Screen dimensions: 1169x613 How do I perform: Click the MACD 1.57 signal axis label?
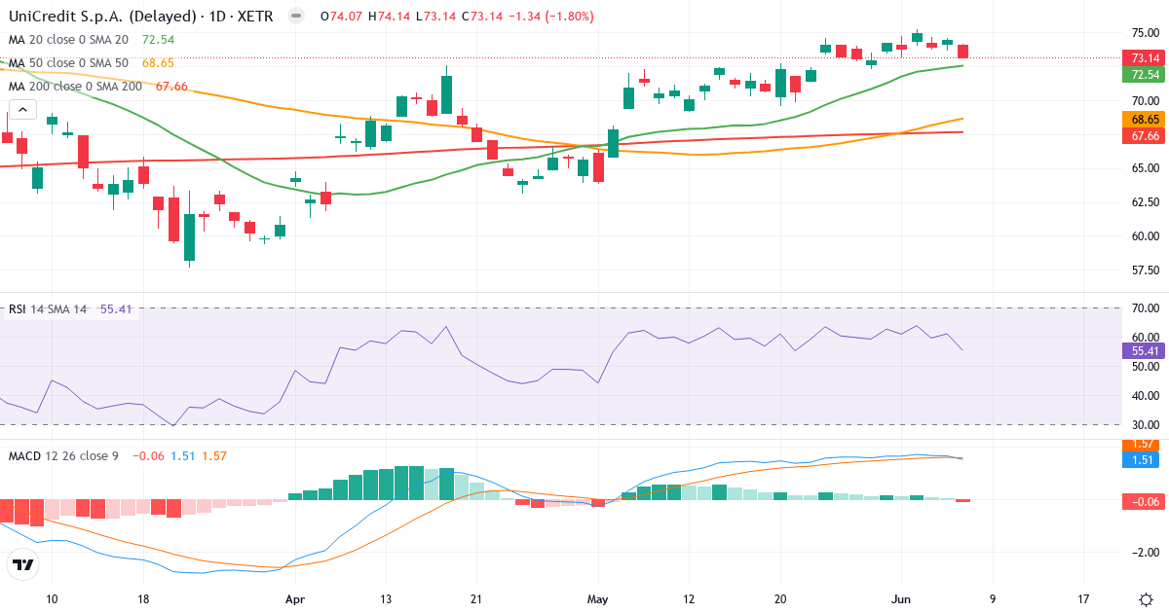pos(1145,444)
